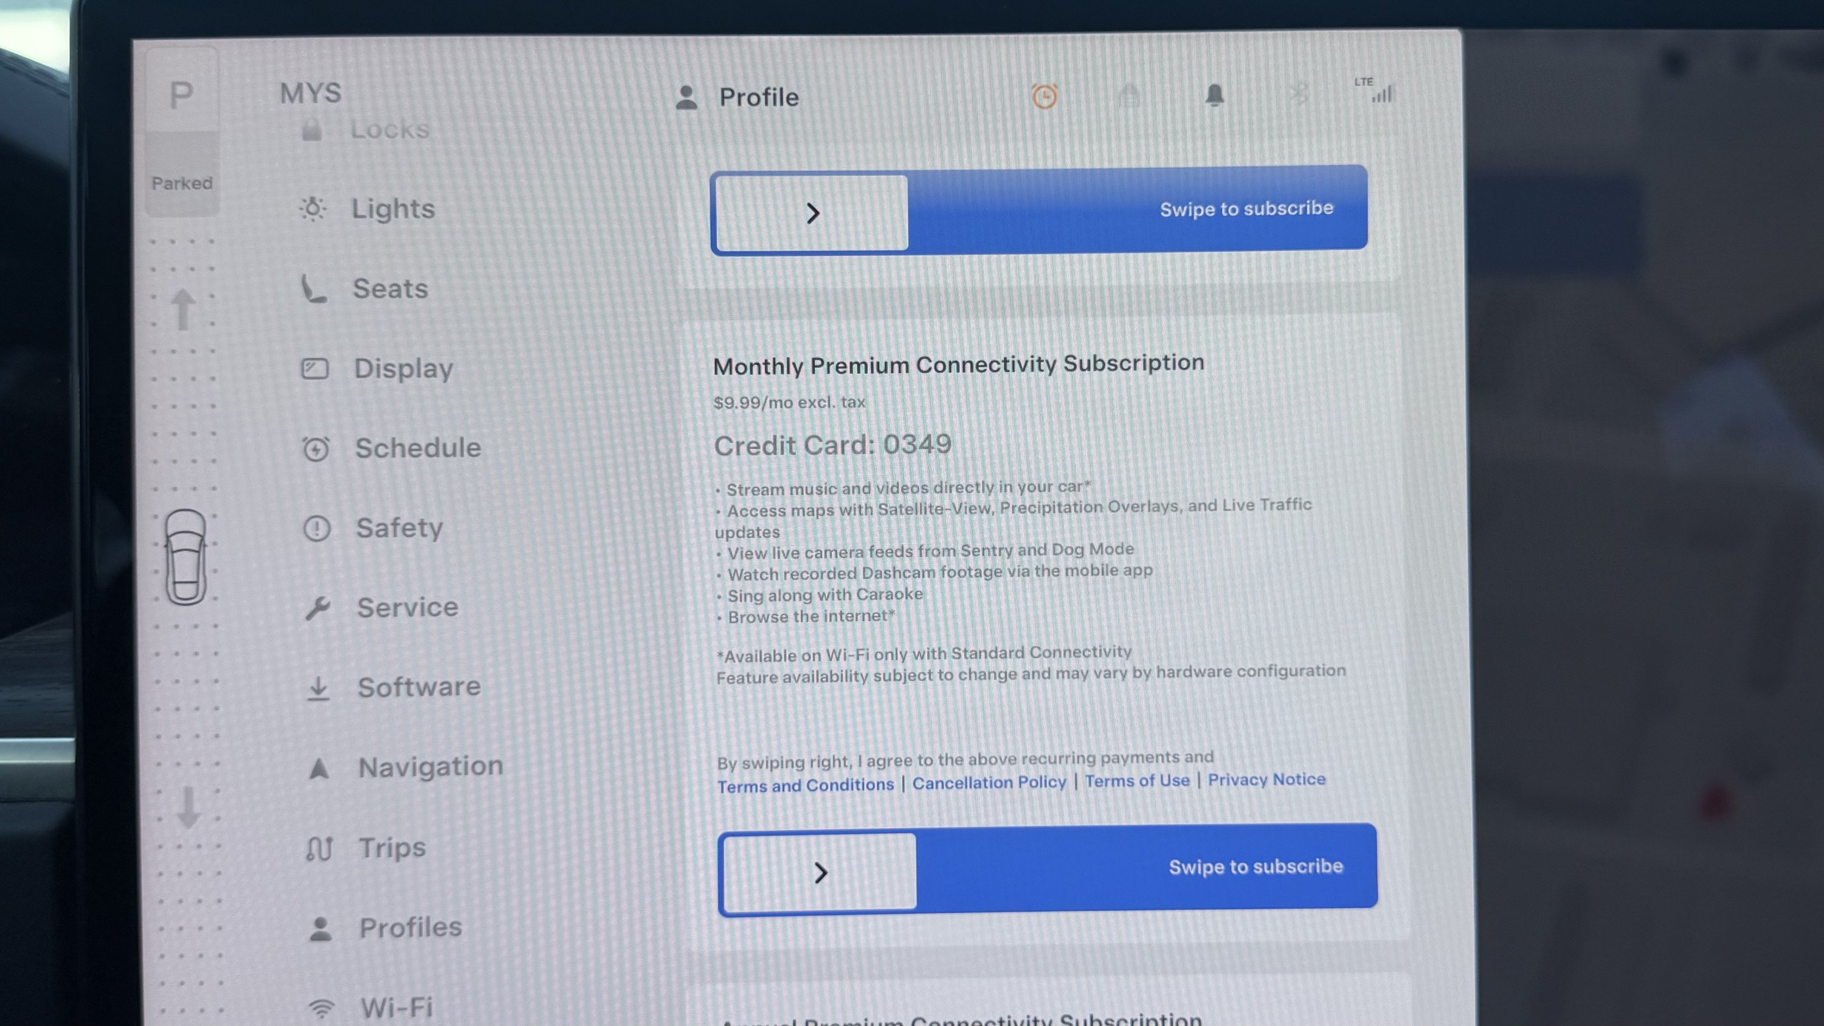1824x1026 pixels.
Task: Tap the car icon on the gear strip
Action: [x=185, y=557]
